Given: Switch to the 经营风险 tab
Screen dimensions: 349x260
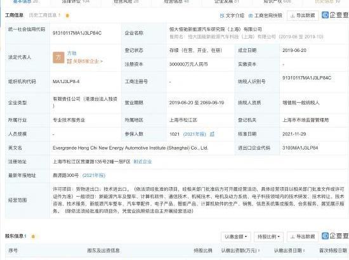Looking at the screenshot, I should tap(126, 1).
